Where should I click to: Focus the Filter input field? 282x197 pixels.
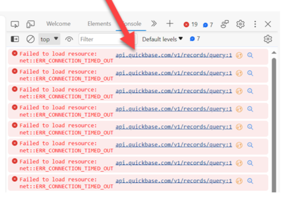click(108, 39)
